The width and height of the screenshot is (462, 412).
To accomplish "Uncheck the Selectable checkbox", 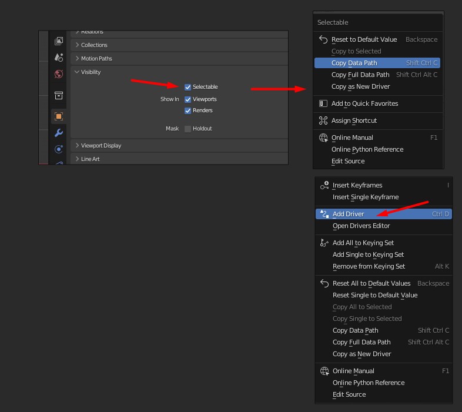I will 188,87.
